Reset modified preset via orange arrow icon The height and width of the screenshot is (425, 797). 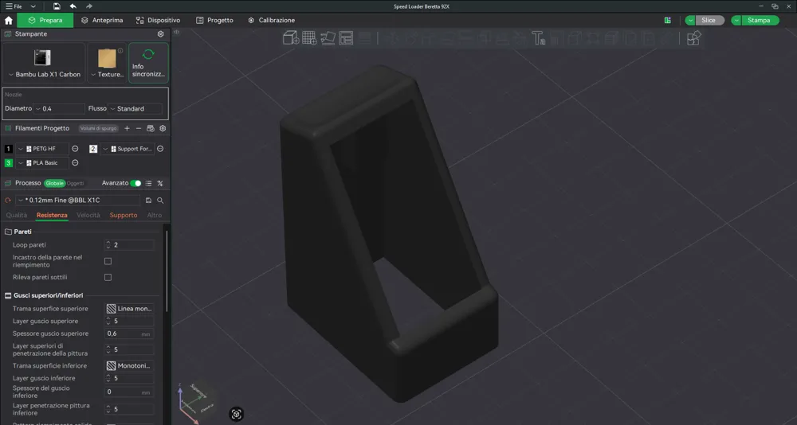click(x=8, y=201)
